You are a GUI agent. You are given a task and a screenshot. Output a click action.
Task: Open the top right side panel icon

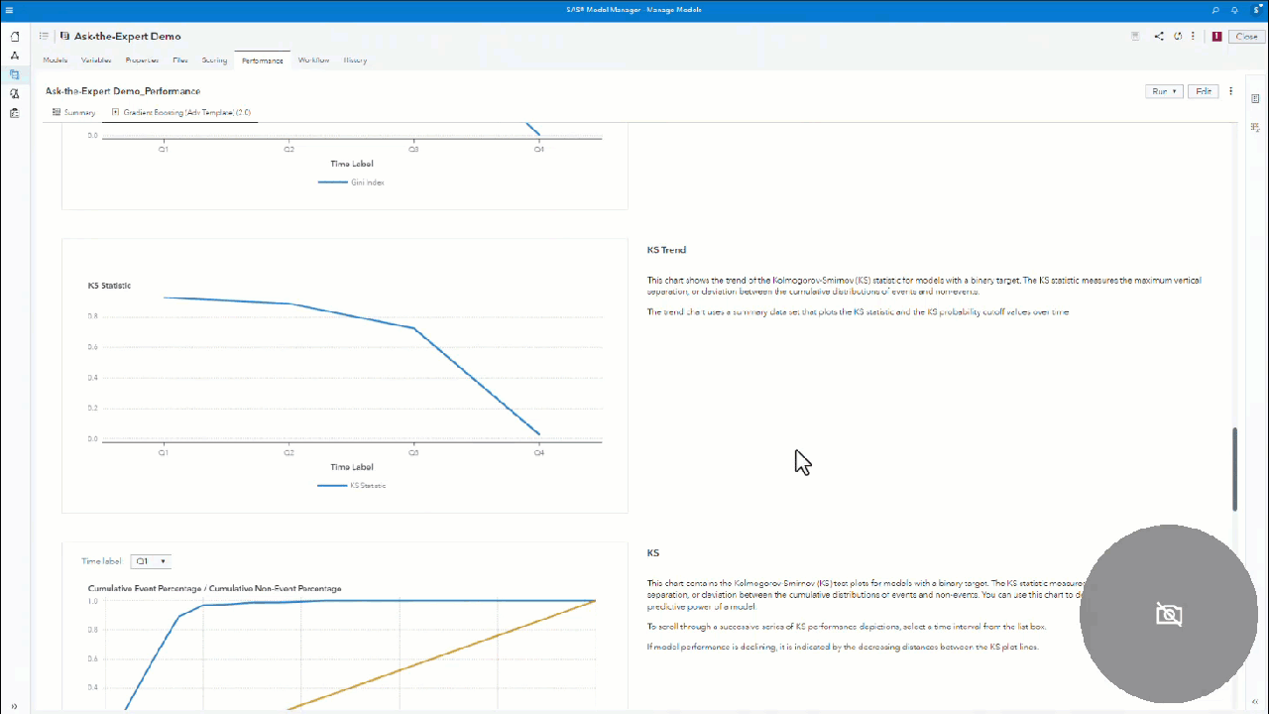point(1255,98)
